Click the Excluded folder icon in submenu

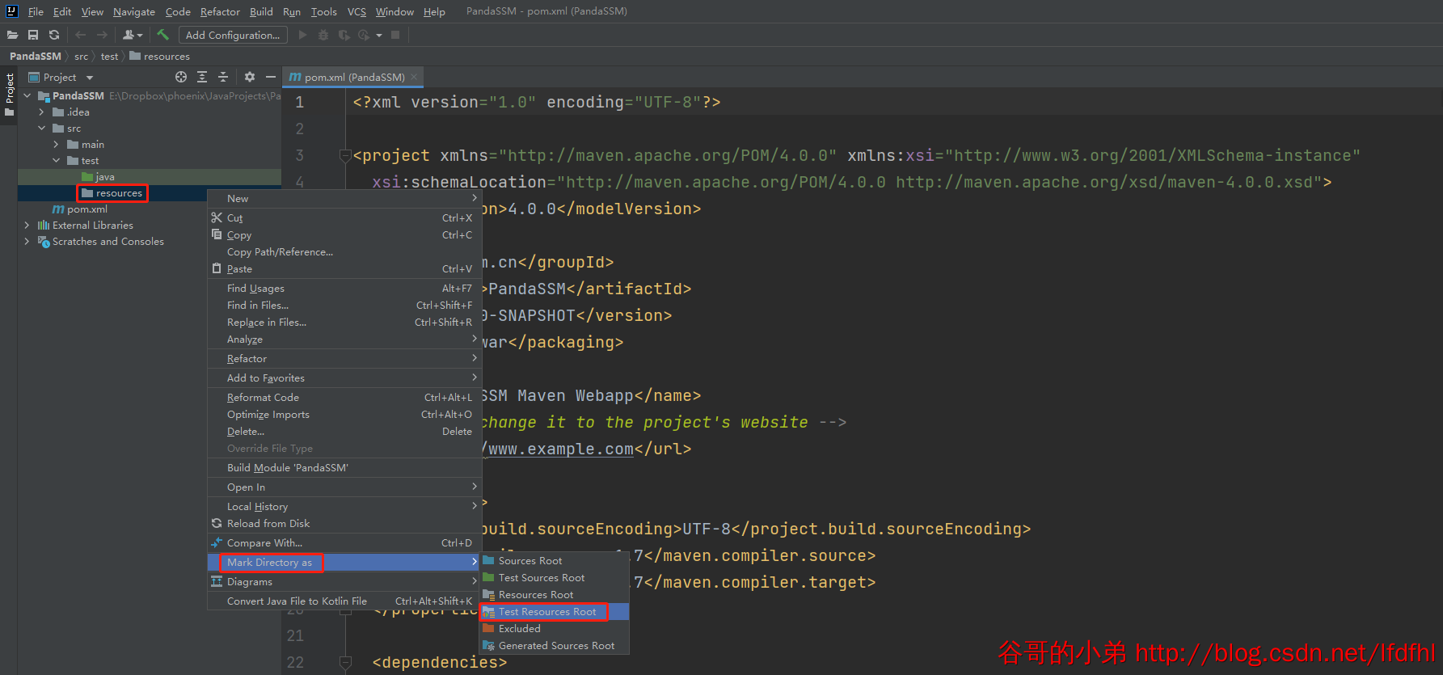[488, 628]
